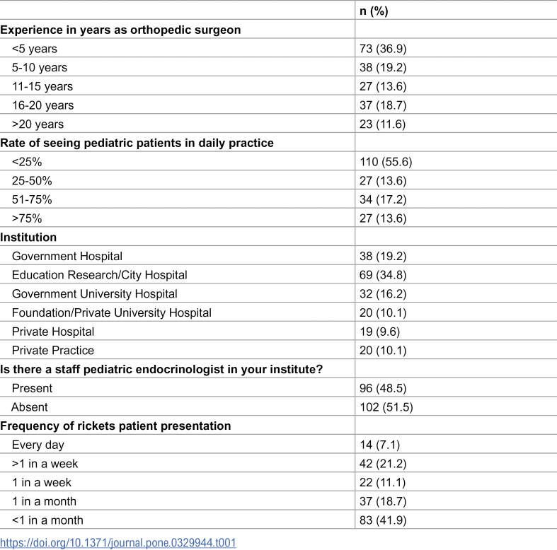Select the 'Absent' row label
Image resolution: width=557 pixels, height=550 pixels.
pos(30,407)
